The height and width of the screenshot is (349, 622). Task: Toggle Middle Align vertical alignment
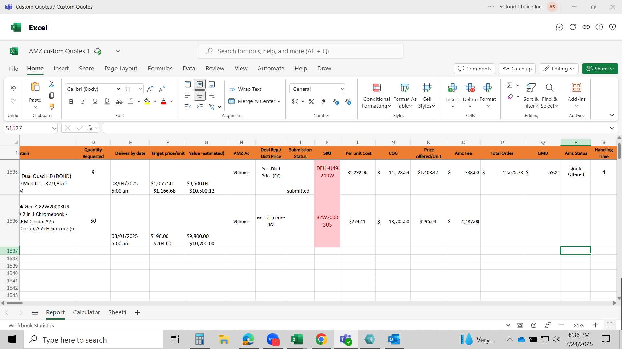tap(200, 84)
